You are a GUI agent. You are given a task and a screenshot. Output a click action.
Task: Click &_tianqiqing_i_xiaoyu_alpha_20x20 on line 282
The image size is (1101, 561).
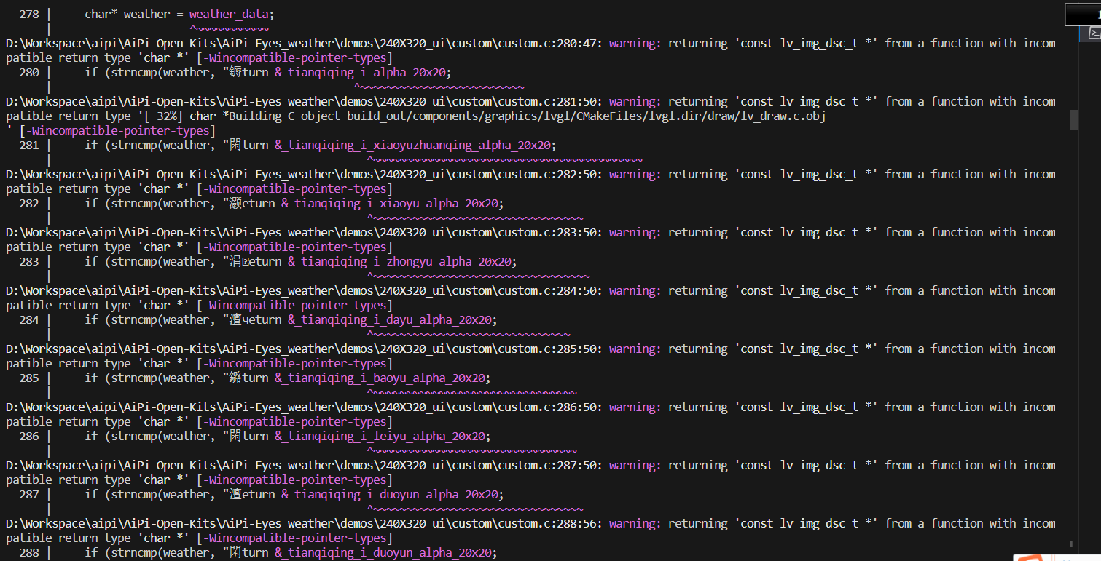click(x=388, y=203)
